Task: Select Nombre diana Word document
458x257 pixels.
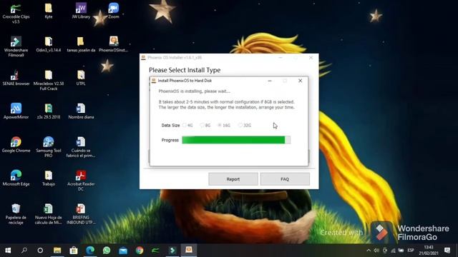Action: tap(81, 111)
